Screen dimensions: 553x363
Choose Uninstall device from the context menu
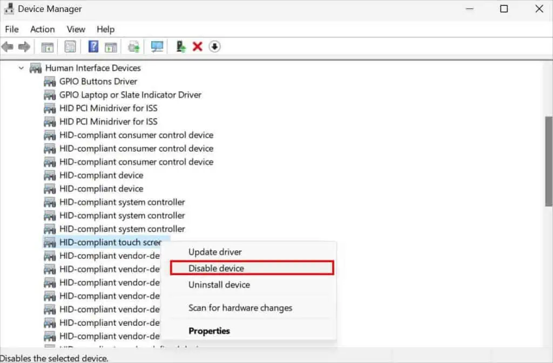(x=219, y=285)
